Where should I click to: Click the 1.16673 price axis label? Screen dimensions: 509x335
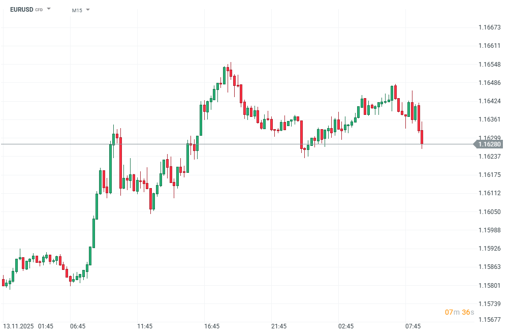click(490, 27)
